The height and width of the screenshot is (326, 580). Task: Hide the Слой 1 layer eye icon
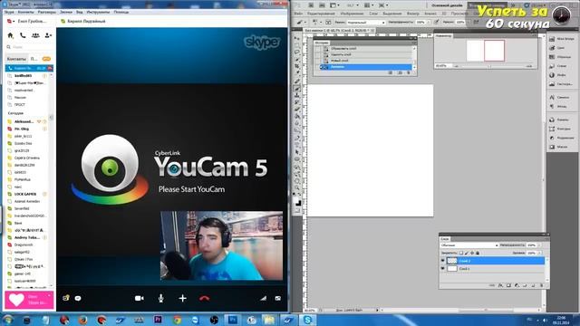(x=443, y=269)
